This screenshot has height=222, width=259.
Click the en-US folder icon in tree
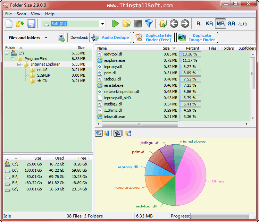click(x=32, y=70)
